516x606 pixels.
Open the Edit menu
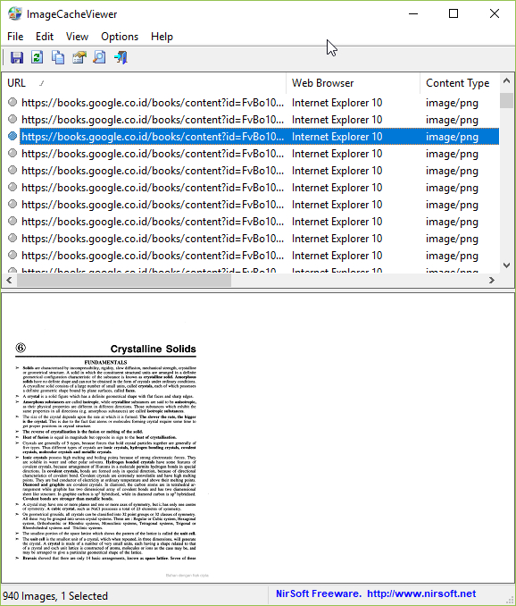click(x=45, y=37)
